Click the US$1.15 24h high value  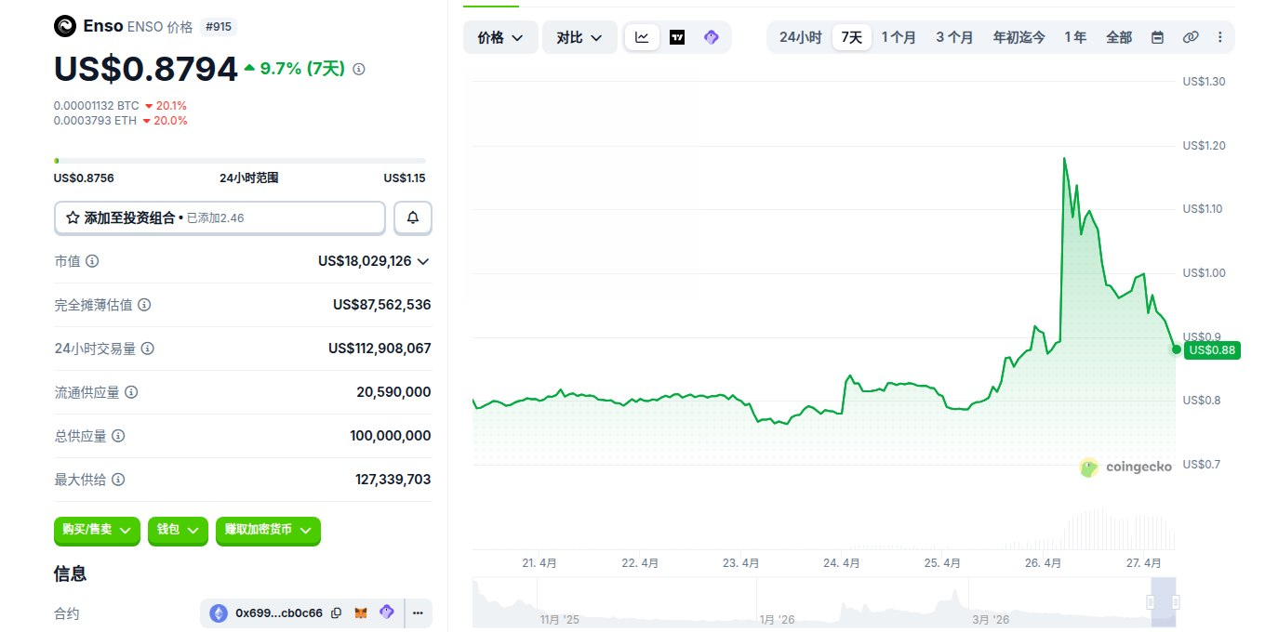[405, 178]
